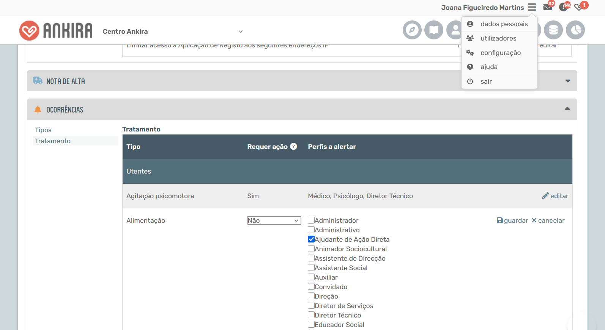Collapse the Ocorrências section

click(x=567, y=109)
